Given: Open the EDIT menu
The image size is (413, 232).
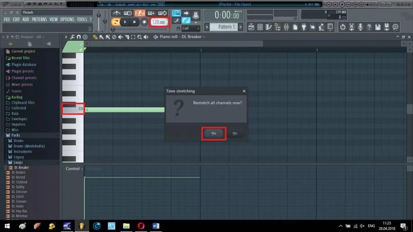Looking at the screenshot, I should point(16,19).
